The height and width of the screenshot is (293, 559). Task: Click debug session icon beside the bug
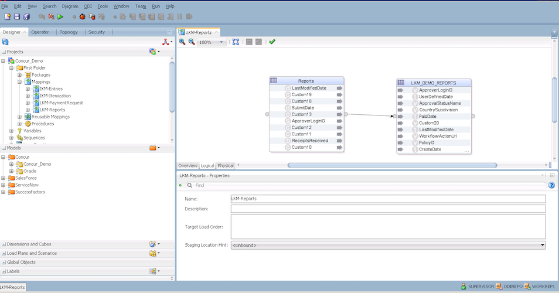[x=92, y=17]
